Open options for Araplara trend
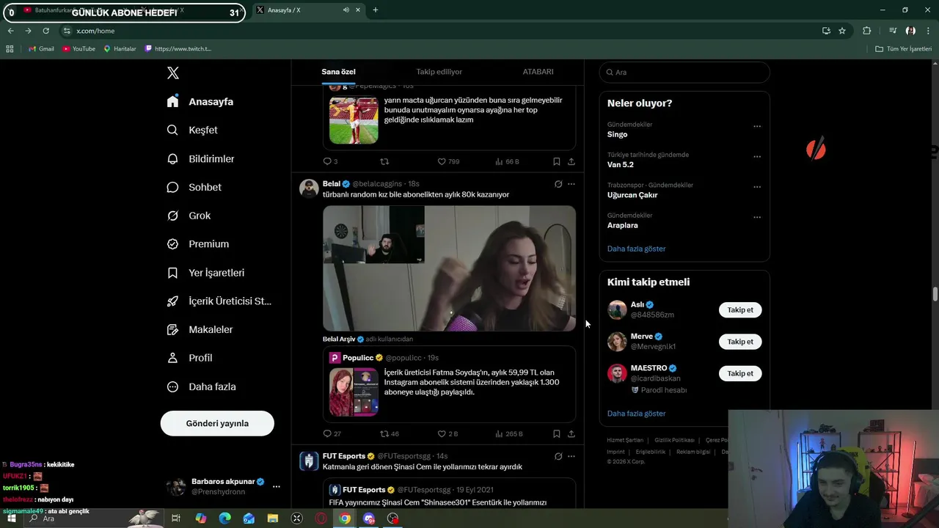 click(x=757, y=217)
